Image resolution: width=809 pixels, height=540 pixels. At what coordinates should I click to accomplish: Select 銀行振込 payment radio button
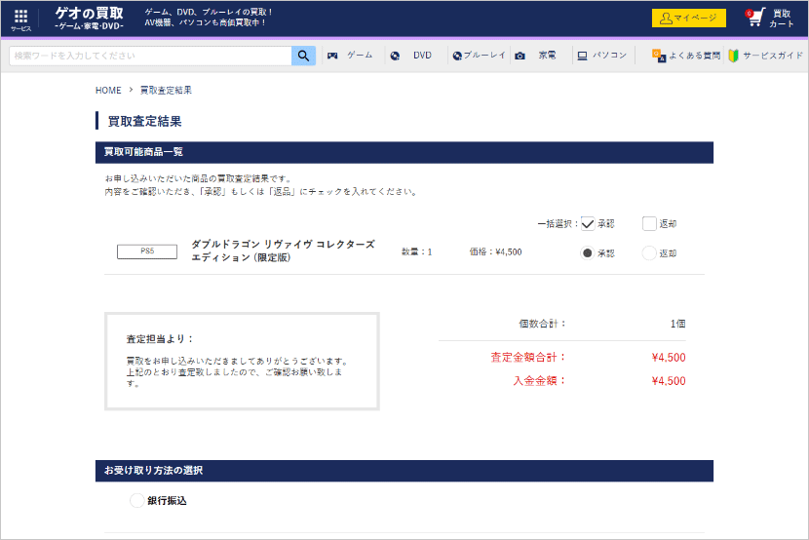click(x=136, y=501)
